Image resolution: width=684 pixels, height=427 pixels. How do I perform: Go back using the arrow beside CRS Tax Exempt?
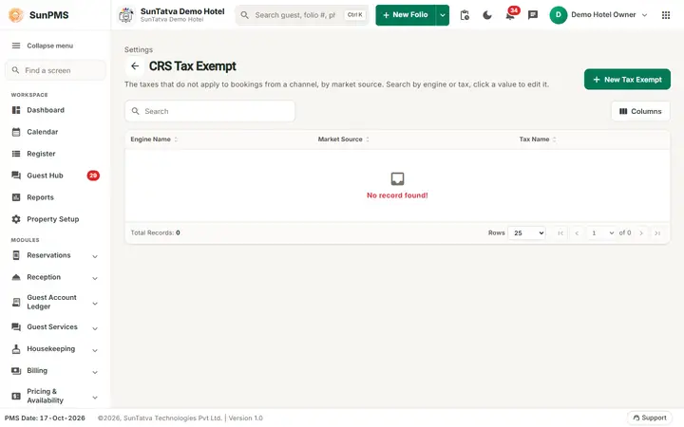point(135,66)
